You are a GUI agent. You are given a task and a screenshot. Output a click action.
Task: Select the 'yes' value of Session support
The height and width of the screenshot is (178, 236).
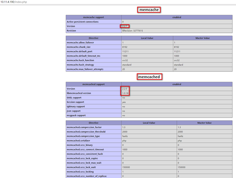click(124, 102)
